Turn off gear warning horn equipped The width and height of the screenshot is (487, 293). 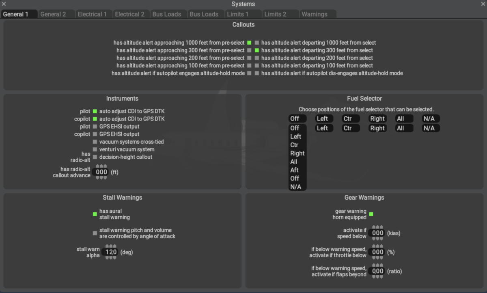click(x=371, y=214)
